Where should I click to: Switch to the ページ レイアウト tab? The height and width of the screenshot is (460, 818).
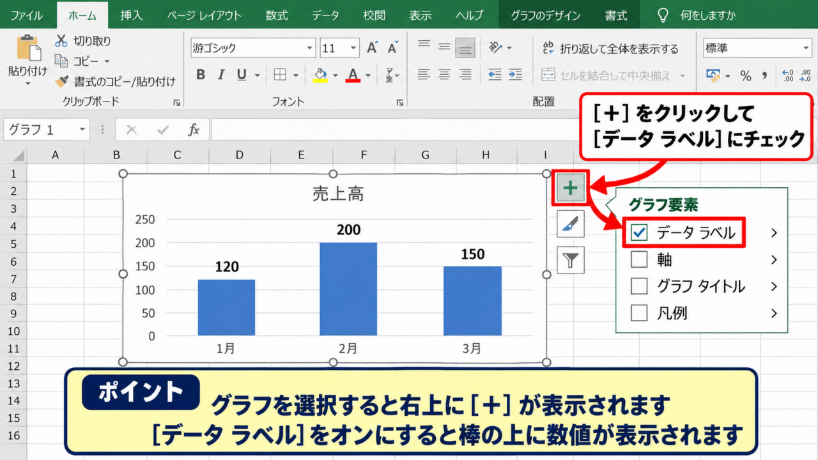click(x=204, y=15)
